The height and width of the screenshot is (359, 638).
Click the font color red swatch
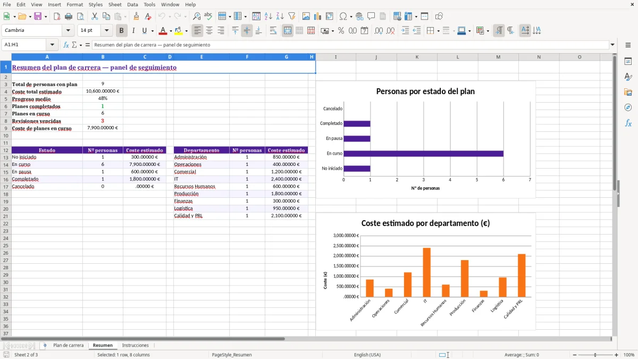click(x=163, y=31)
